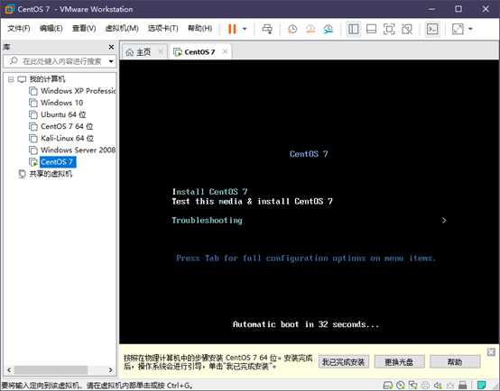This screenshot has height=391, width=500.
Task: Select the running CentOS 7 library entry
Action: coord(57,162)
